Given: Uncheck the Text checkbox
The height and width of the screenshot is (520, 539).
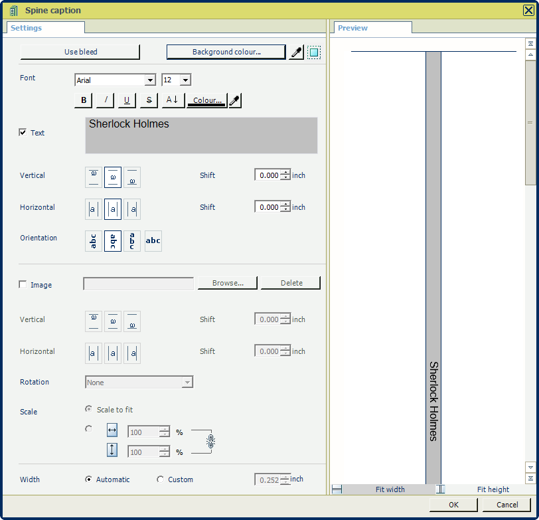Looking at the screenshot, I should (23, 132).
